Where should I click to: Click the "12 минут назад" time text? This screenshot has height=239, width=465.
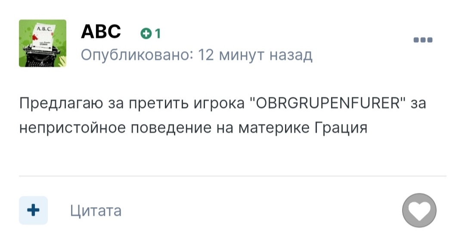click(x=255, y=55)
